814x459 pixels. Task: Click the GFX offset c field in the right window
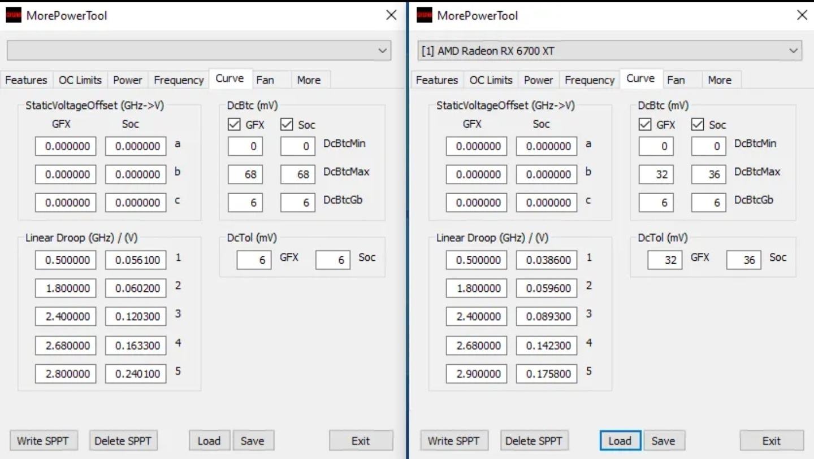point(477,203)
